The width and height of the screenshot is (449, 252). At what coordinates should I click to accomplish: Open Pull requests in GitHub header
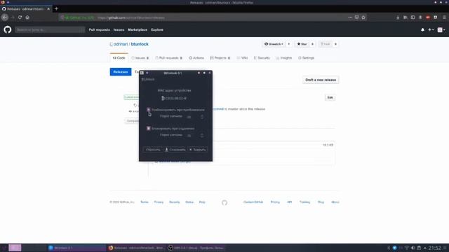coord(99,29)
